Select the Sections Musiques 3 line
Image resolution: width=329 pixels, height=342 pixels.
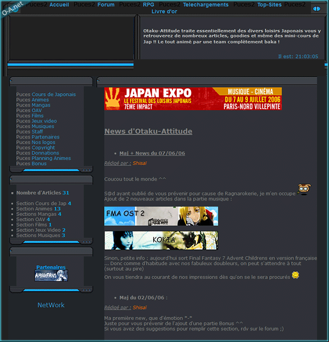[41, 235]
